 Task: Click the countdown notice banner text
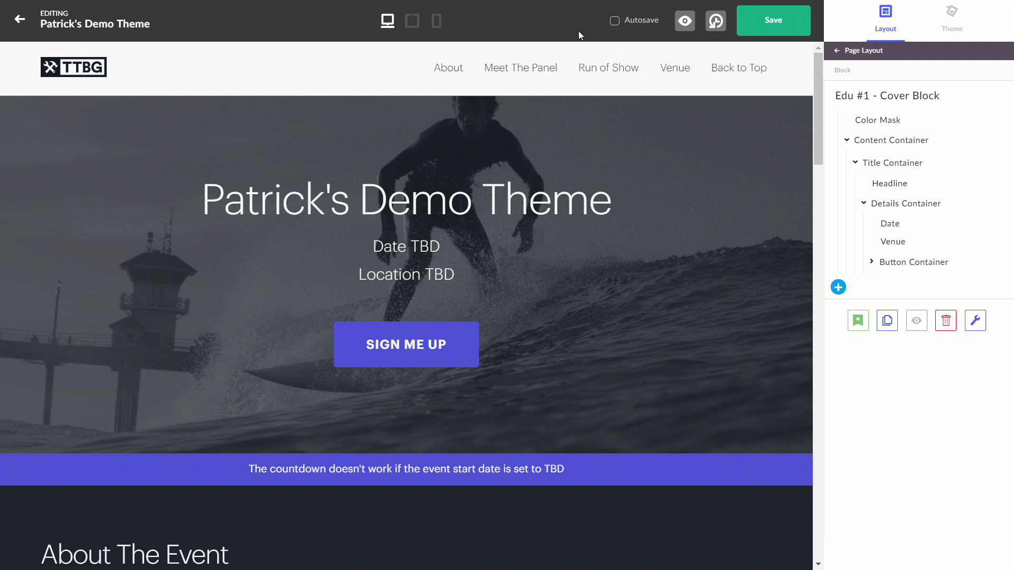coord(406,469)
